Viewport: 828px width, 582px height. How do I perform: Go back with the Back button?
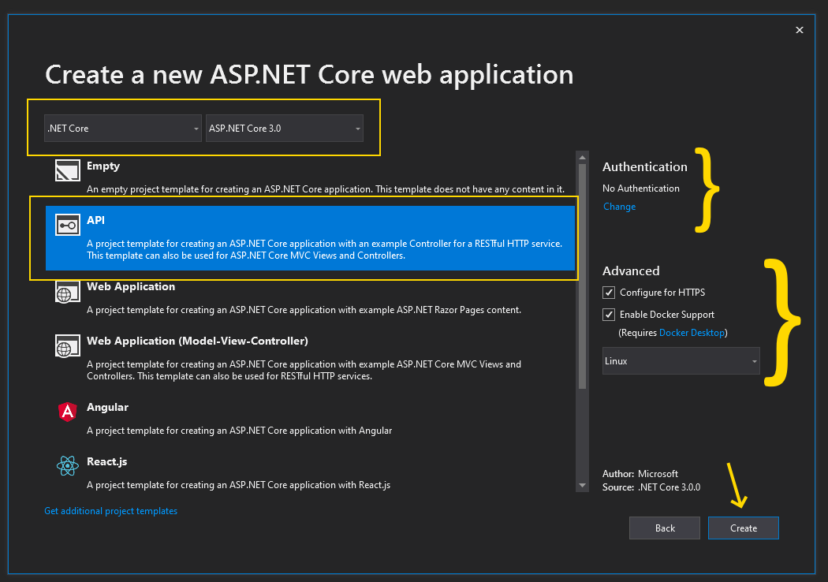[x=665, y=528]
